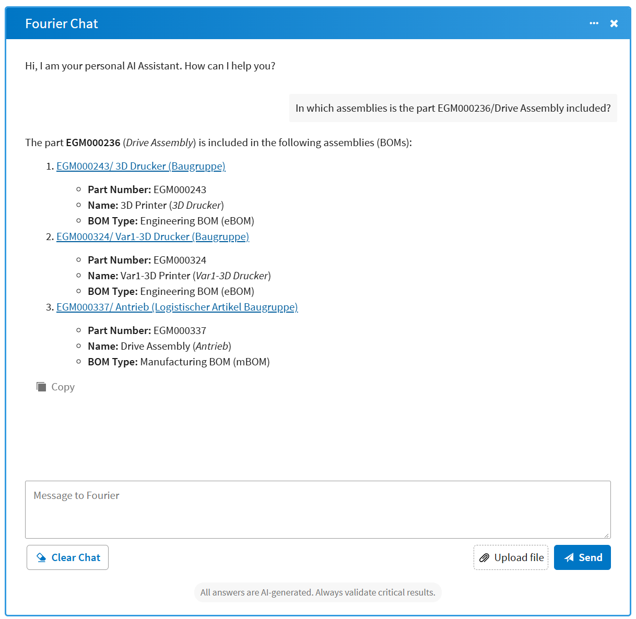This screenshot has width=636, height=619.
Task: Open the EGM000337/ Antrieb link
Action: (177, 307)
